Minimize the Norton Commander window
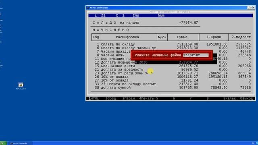The image size is (258, 145). coord(248,8)
